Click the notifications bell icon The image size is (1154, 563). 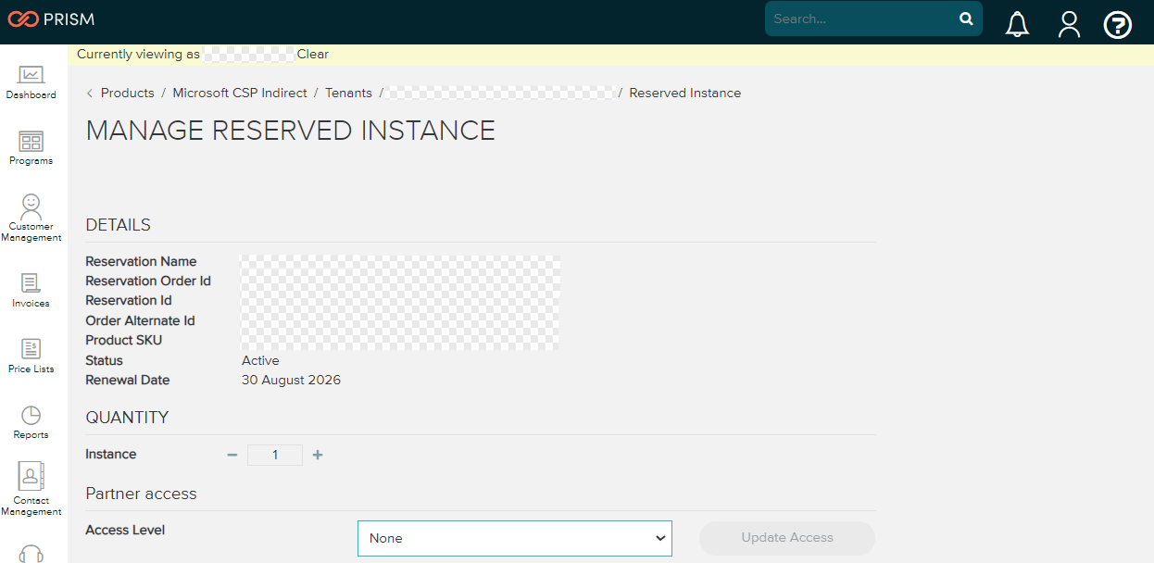[x=1017, y=24]
